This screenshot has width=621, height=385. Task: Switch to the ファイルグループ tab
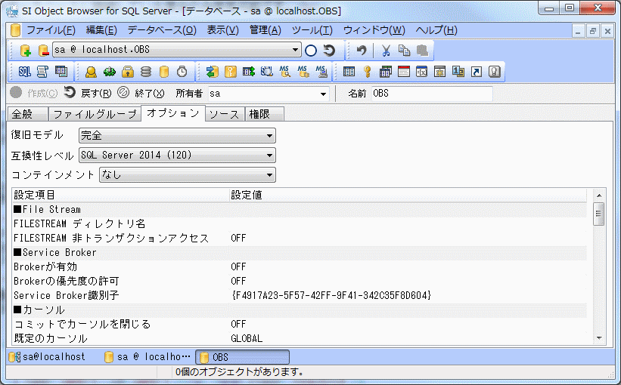[x=94, y=114]
